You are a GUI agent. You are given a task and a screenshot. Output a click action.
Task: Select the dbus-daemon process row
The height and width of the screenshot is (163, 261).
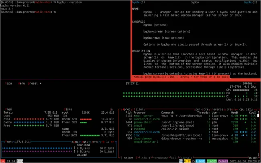[190, 139]
